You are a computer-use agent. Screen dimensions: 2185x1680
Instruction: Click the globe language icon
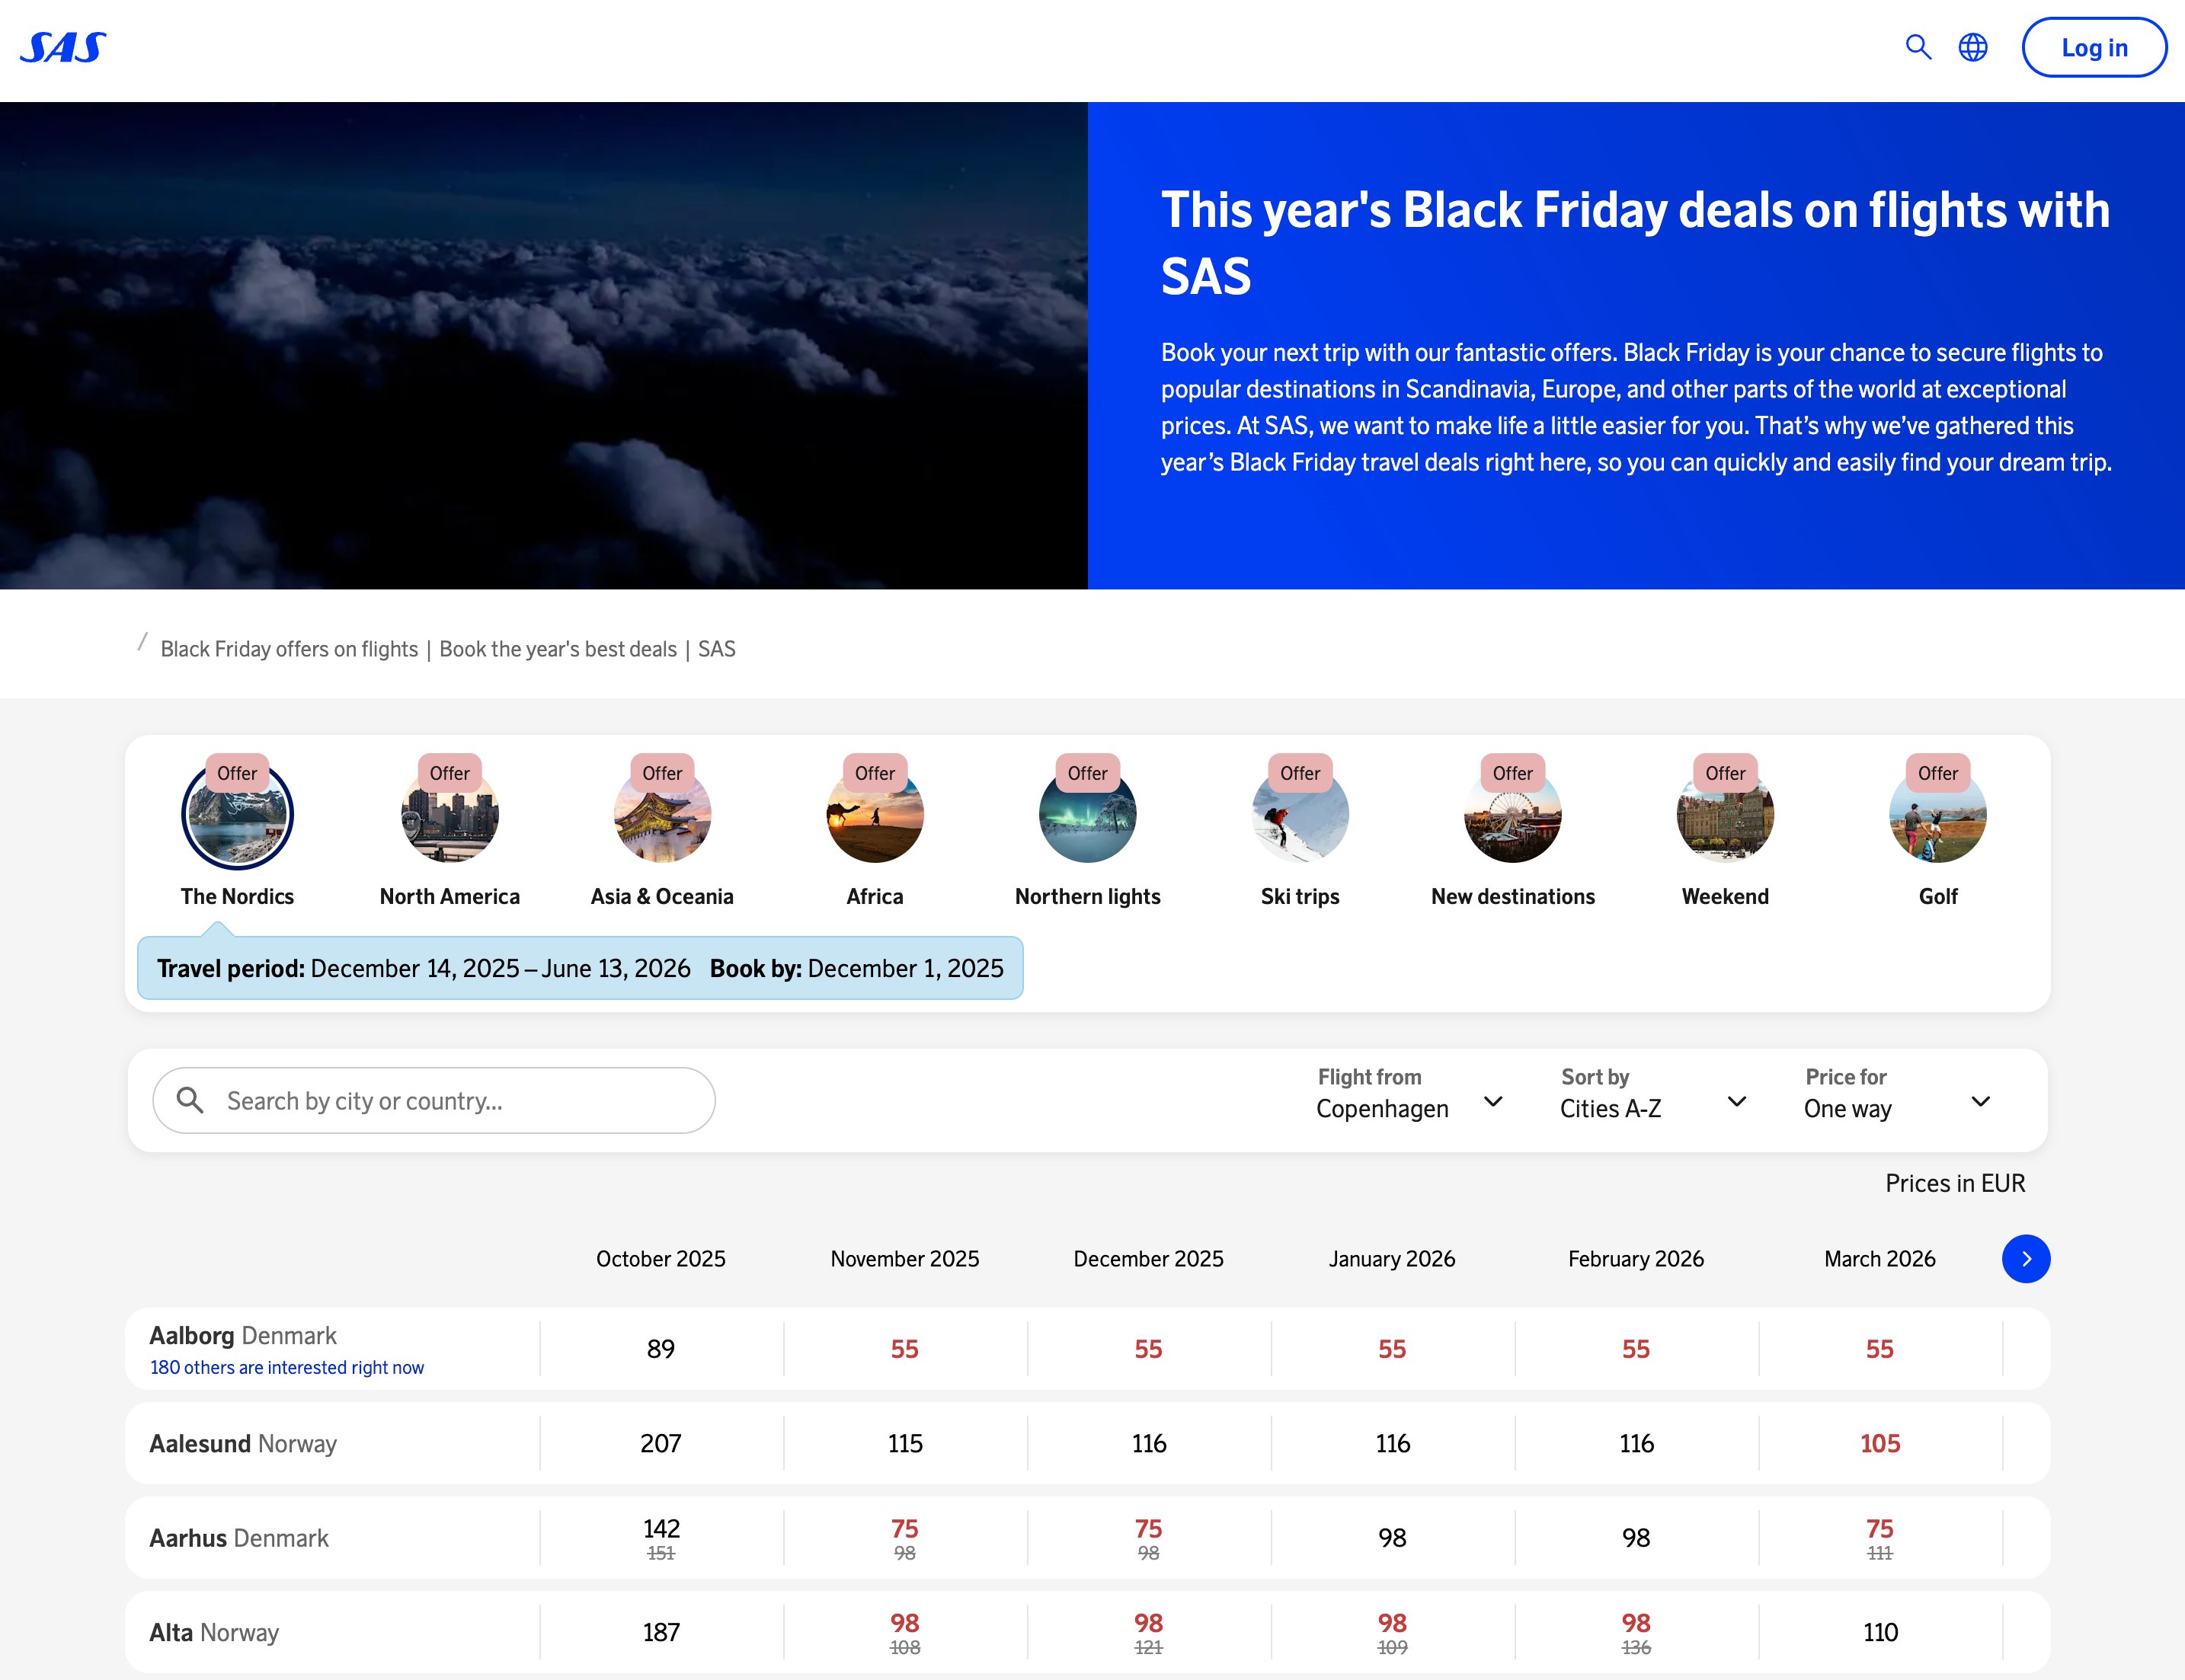coord(1973,47)
